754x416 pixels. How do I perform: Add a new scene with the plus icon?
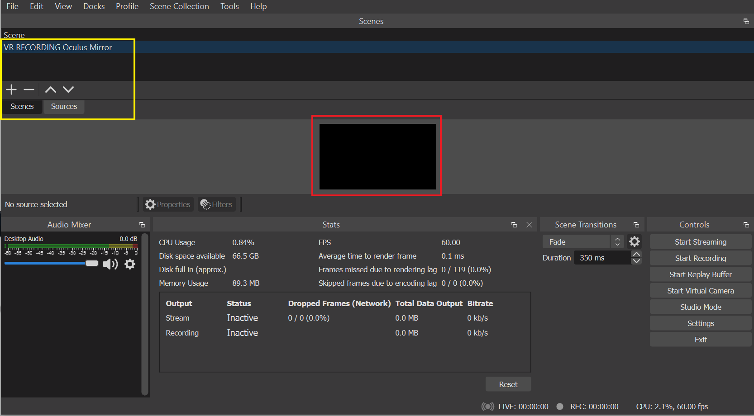(11, 90)
